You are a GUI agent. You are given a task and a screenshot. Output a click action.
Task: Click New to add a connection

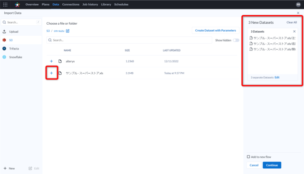[x=9, y=168]
